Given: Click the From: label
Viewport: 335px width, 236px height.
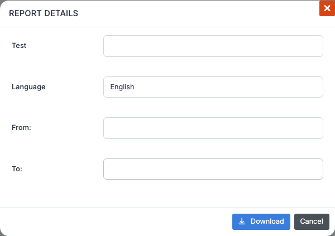Looking at the screenshot, I should (x=21, y=128).
